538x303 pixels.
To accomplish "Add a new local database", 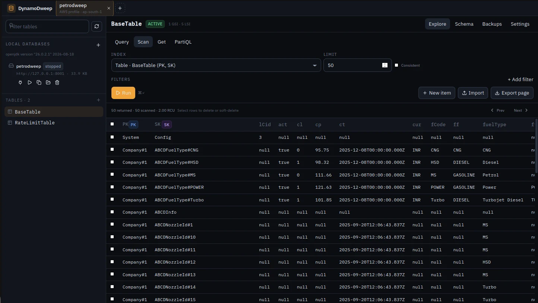I will pos(98,45).
